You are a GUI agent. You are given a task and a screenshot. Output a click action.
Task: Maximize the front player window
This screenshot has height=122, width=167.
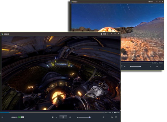tap(115, 34)
